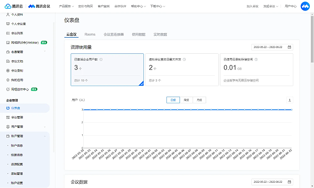Viewport: 314px width, 188px height.
Task: Open 账户设置 under 账户管理
Action: (17, 183)
